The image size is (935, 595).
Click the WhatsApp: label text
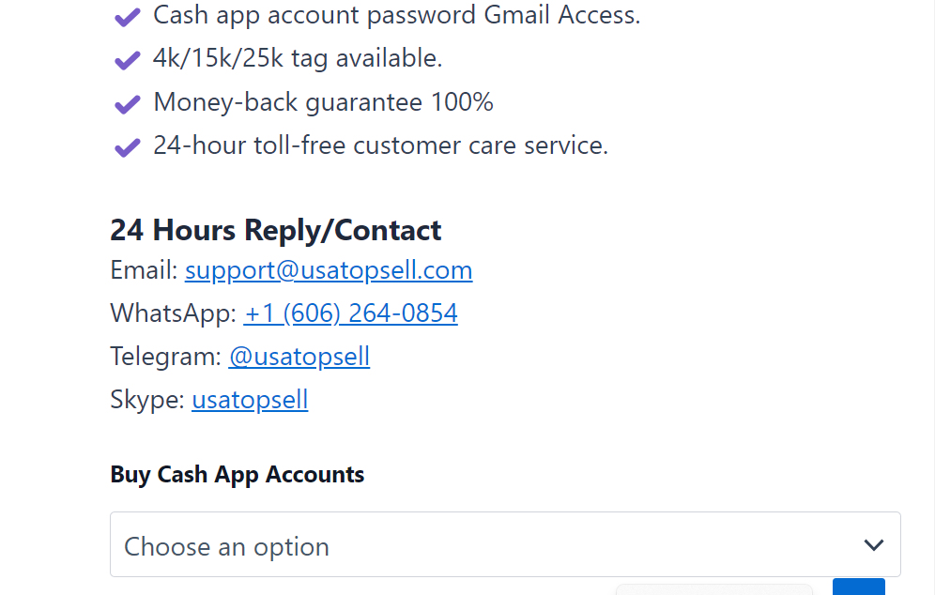click(174, 313)
